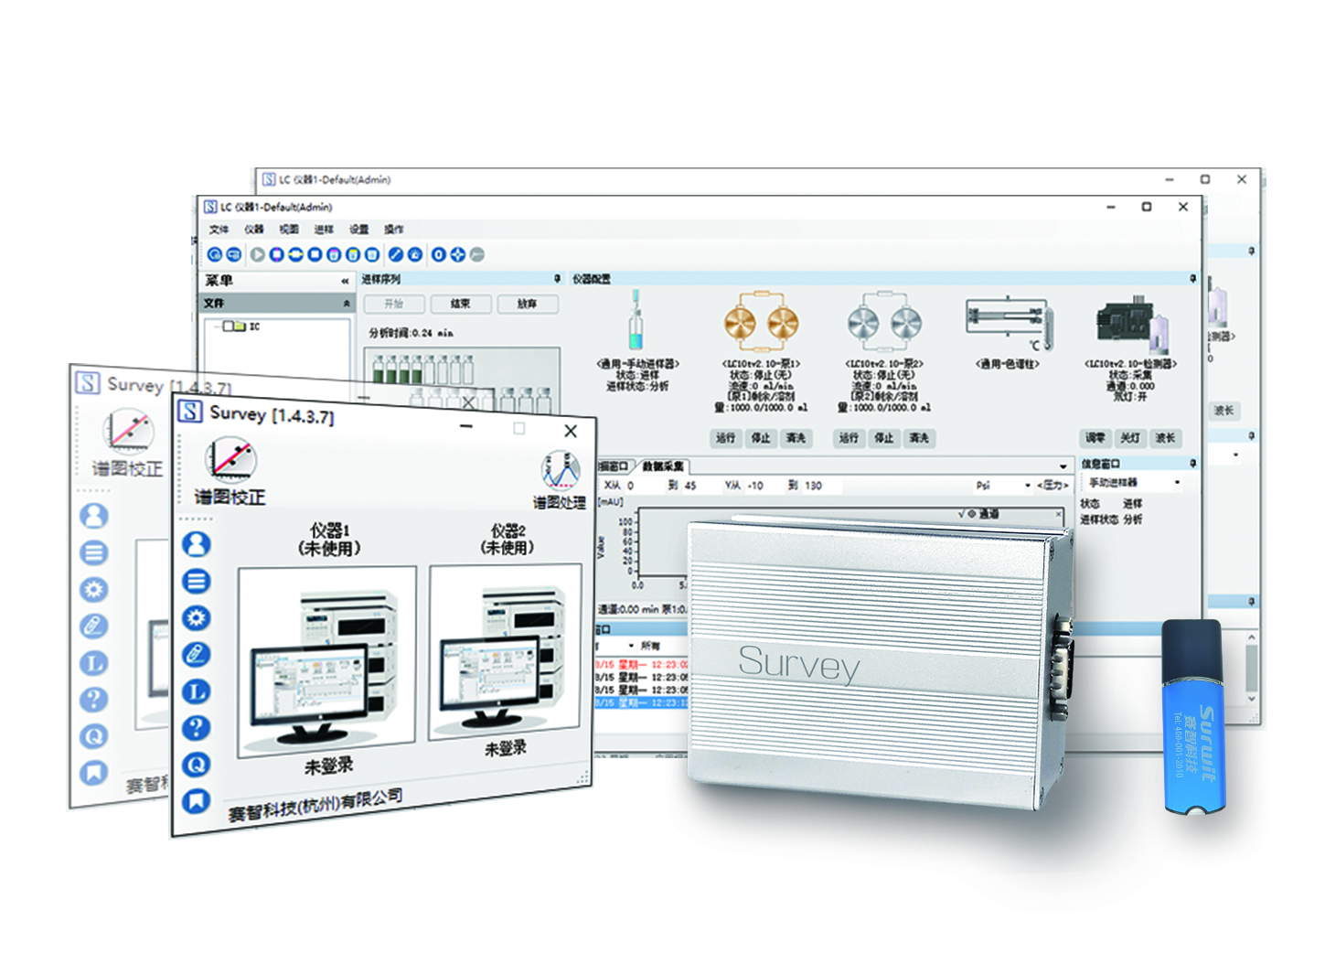Click the gear icon in back Survey window
The height and width of the screenshot is (953, 1325).
[x=93, y=589]
